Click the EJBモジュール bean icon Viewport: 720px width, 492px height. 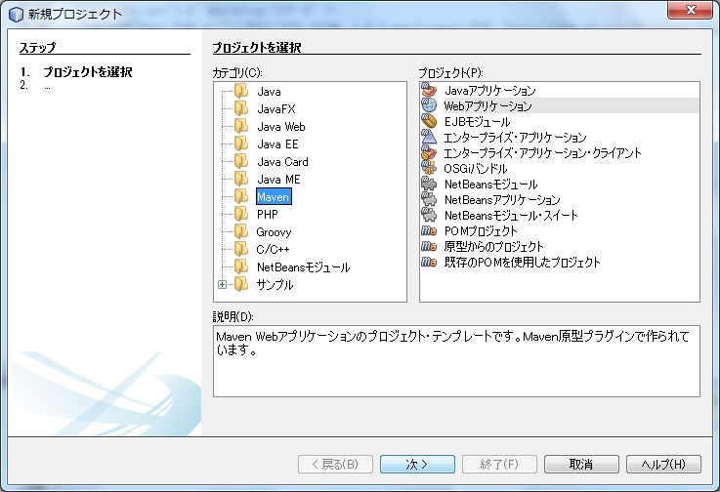pyautogui.click(x=429, y=121)
